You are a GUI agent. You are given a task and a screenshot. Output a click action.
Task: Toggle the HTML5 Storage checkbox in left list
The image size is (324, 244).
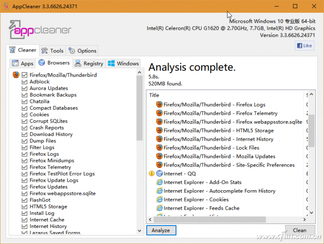pos(25,206)
